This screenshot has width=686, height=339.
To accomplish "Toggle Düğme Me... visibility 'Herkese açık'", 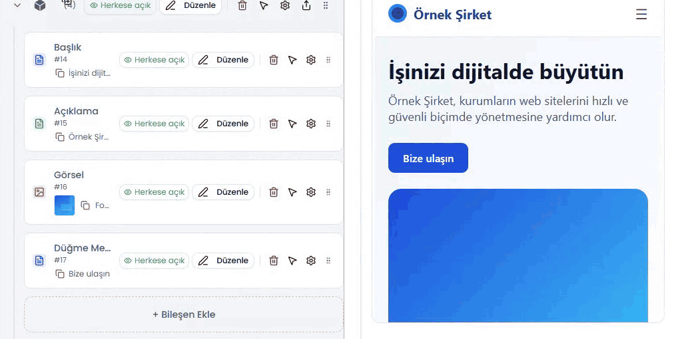I will [x=154, y=261].
